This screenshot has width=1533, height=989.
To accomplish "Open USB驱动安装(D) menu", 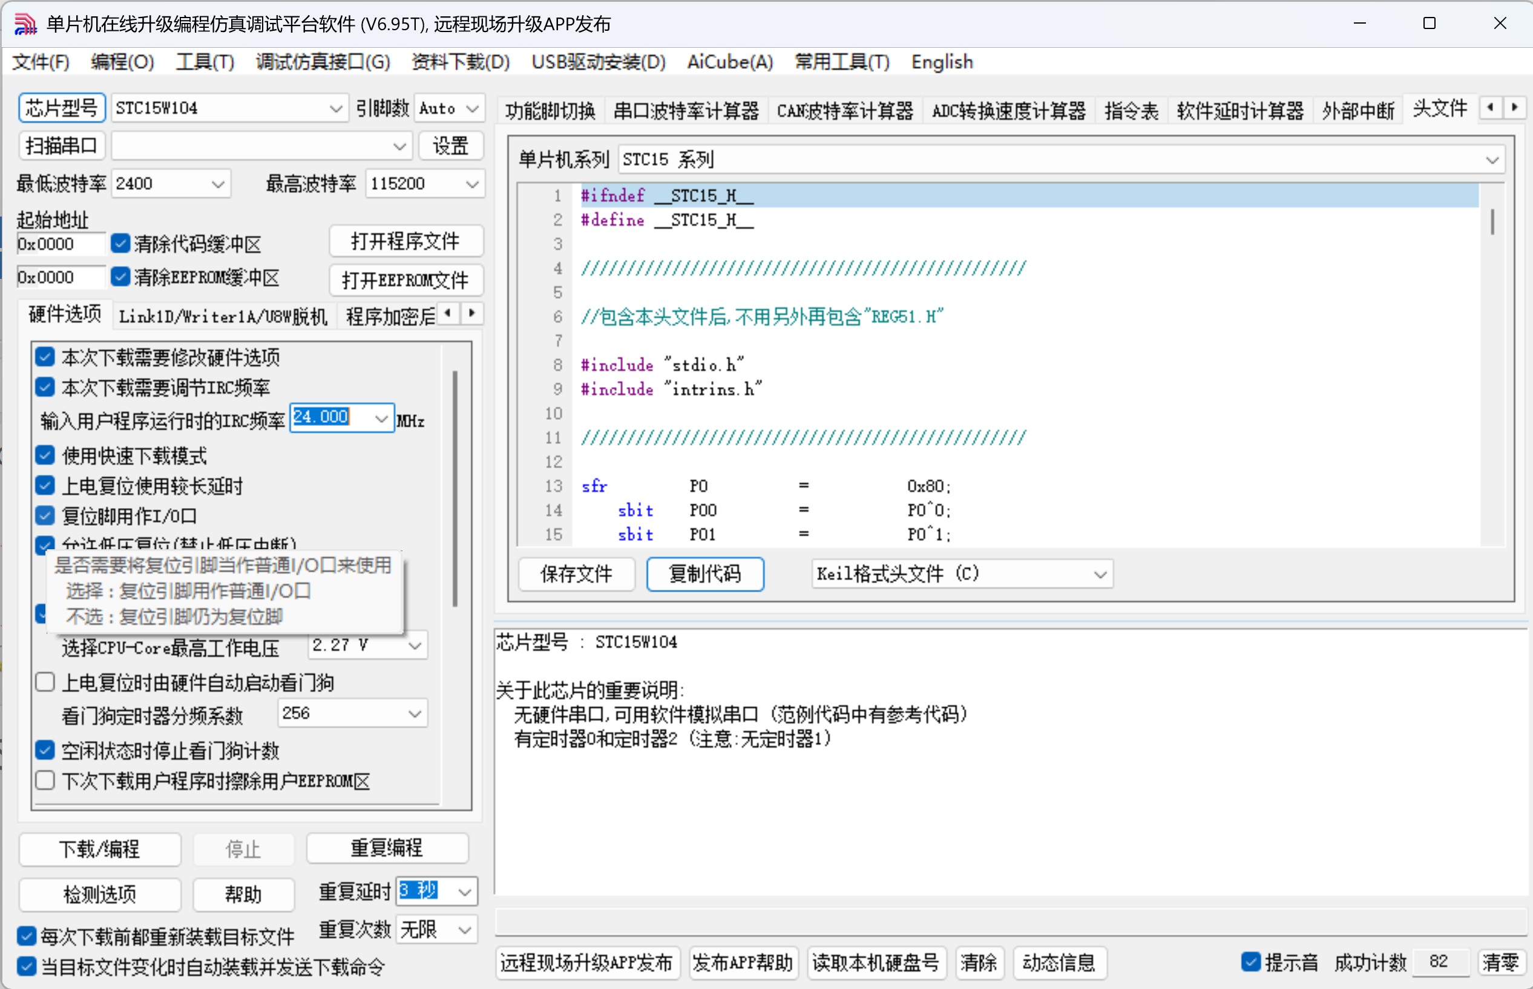I will pyautogui.click(x=598, y=62).
